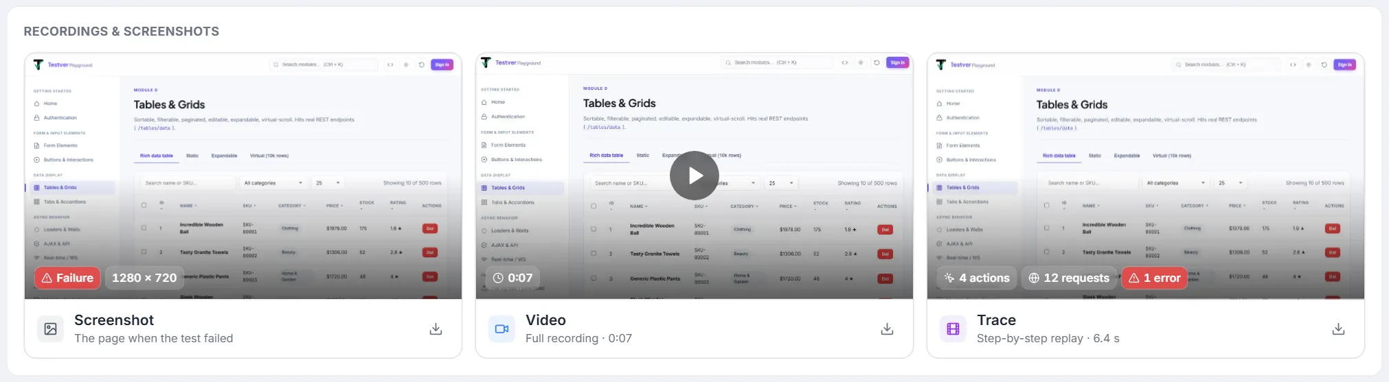Download the full video recording
This screenshot has height=382, width=1389.
point(887,329)
